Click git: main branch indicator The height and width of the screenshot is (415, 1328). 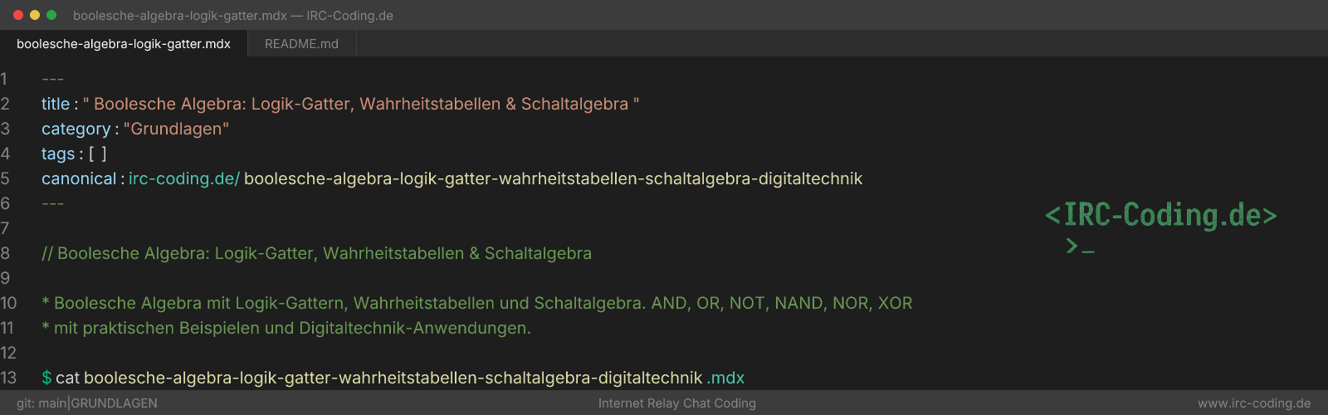(x=41, y=403)
